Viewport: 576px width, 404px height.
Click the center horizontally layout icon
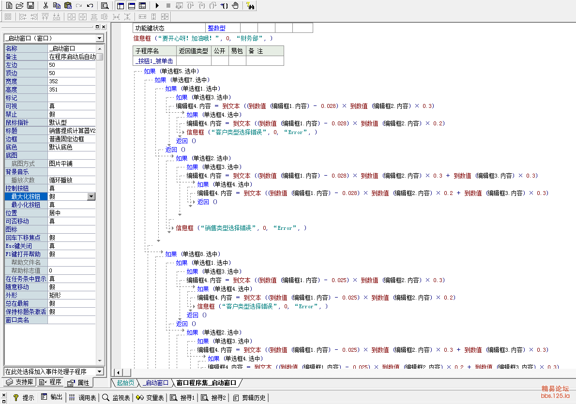click(x=72, y=16)
